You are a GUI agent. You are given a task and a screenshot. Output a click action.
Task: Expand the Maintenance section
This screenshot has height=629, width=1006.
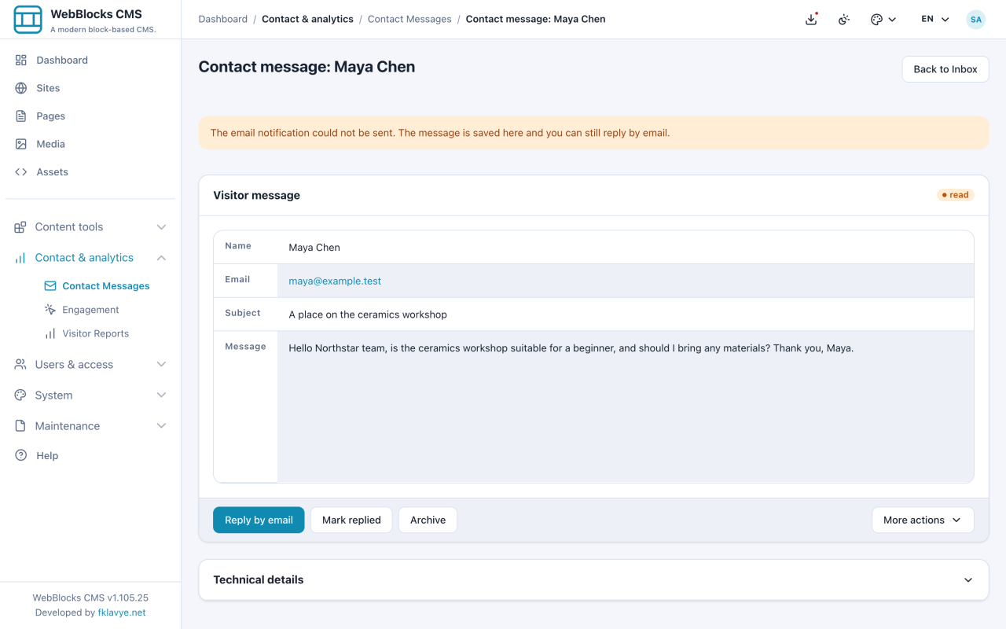point(90,425)
